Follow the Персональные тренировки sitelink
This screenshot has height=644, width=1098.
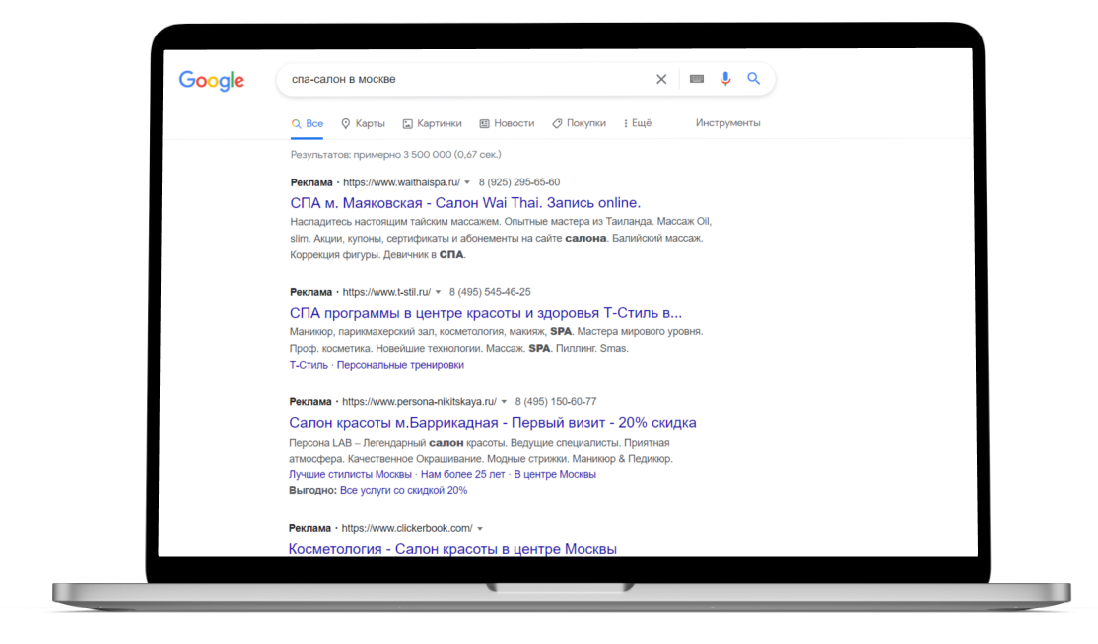tap(400, 365)
